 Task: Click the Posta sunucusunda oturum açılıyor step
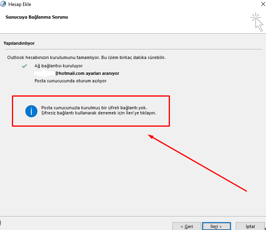click(71, 81)
